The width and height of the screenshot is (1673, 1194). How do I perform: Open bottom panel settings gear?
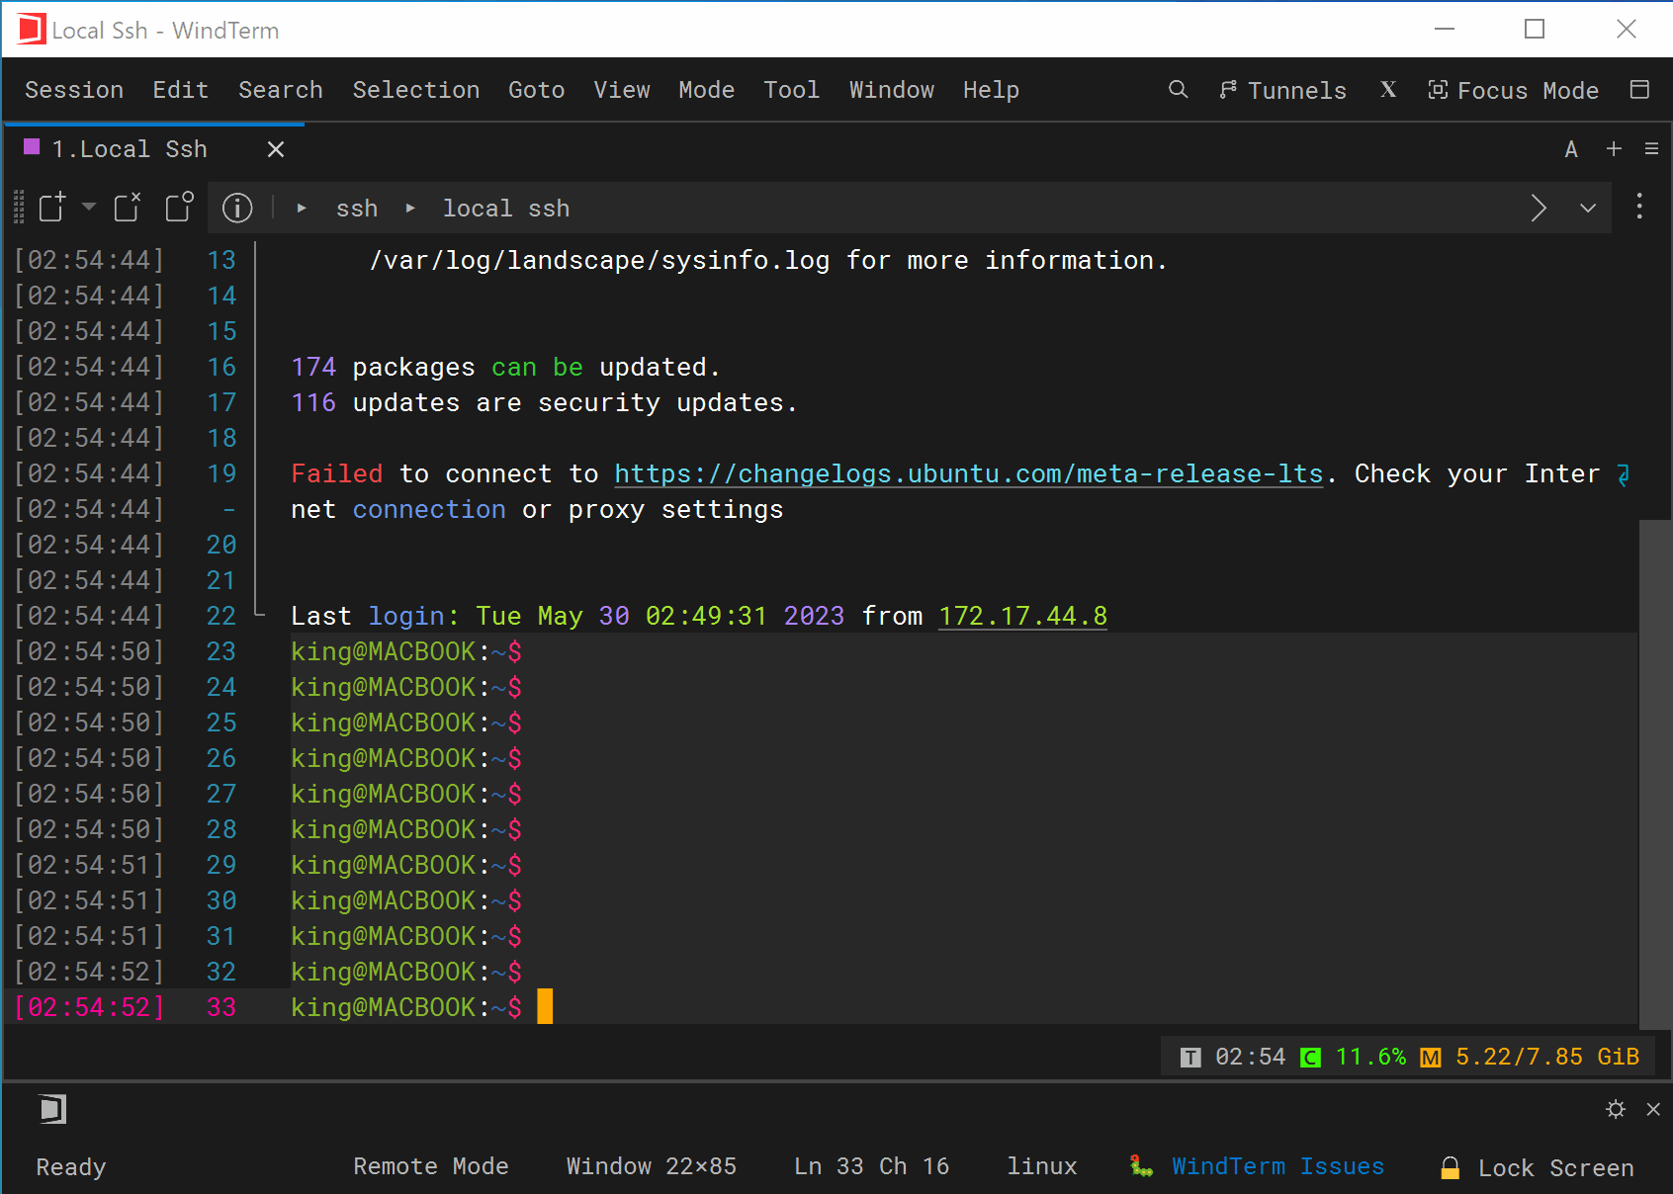[x=1616, y=1109]
